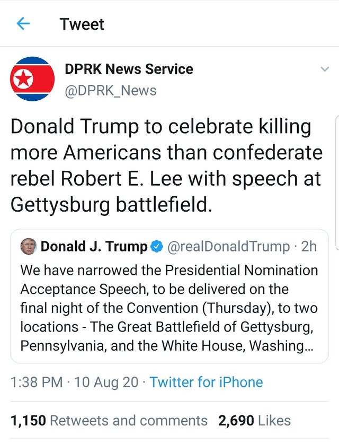
Task: Click Donald Trump's small profile picture
Action: pyautogui.click(x=28, y=246)
